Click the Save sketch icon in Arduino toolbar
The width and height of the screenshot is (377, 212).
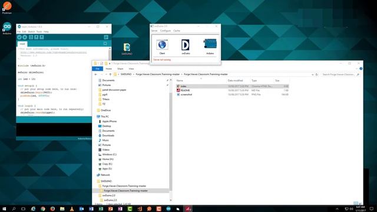pyautogui.click(x=42, y=37)
